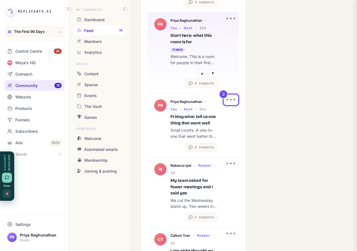The width and height of the screenshot is (357, 251).
Task: Open Control Centre in sidebar
Action: coord(34,51)
